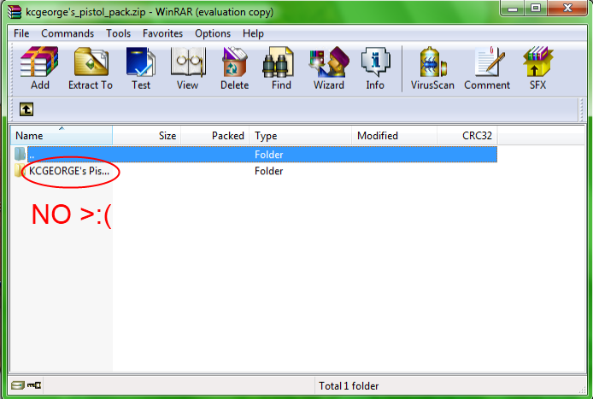Open the archive Comment tool
Screen dimensions: 593x399
487,68
